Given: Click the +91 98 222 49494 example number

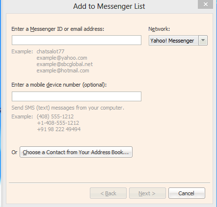Looking at the screenshot, I should click(59, 129).
